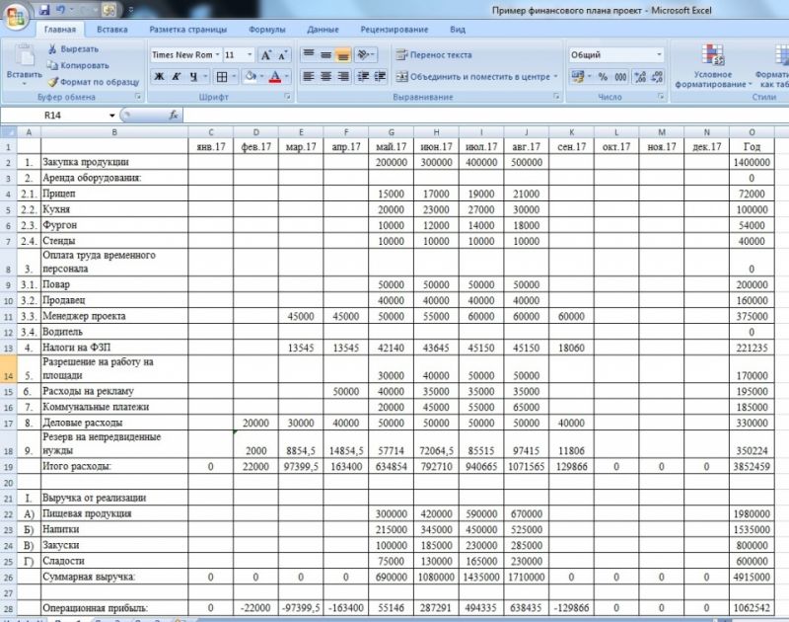Open the Данные ribbon tab
The image size is (789, 622).
pyautogui.click(x=323, y=30)
